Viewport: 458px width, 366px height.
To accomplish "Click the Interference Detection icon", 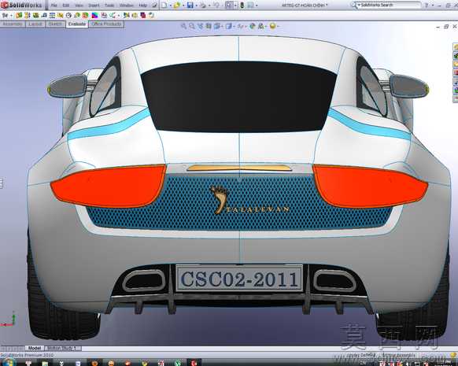I will click(x=19, y=15).
